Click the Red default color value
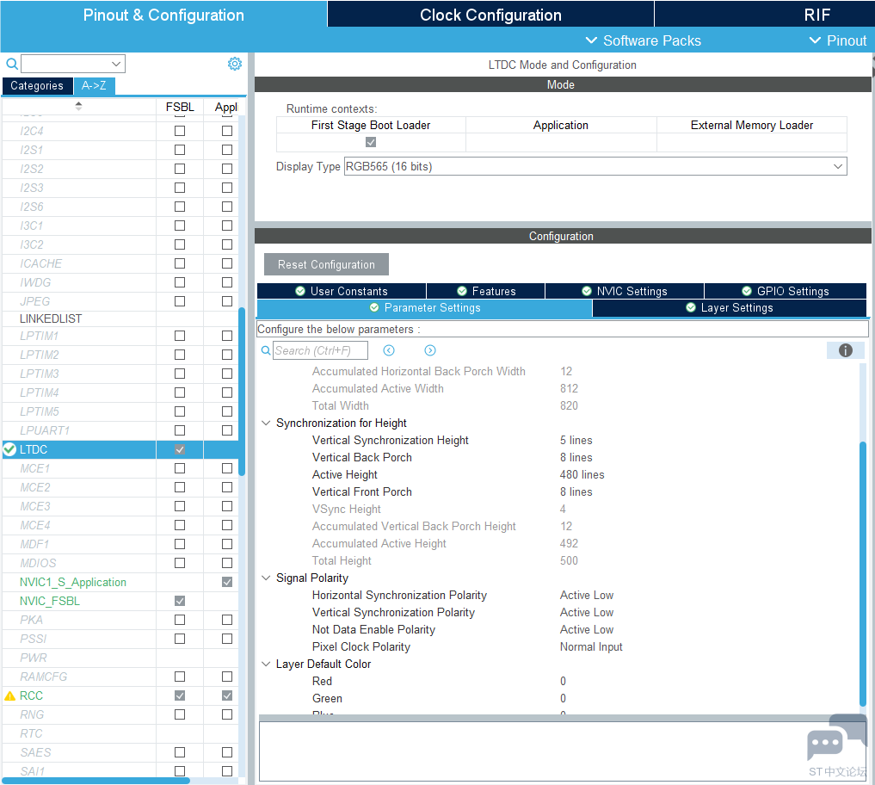The width and height of the screenshot is (875, 785). tap(563, 681)
